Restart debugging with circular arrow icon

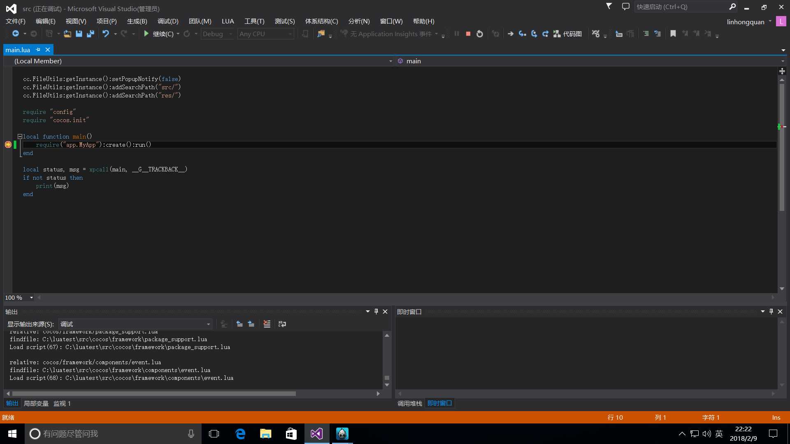(x=479, y=34)
